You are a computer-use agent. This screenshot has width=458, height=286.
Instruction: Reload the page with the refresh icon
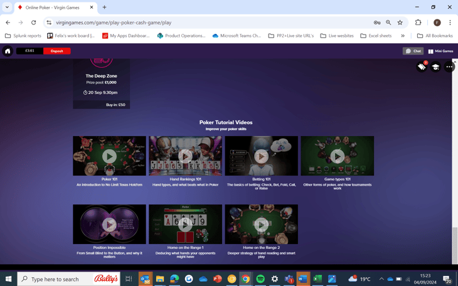(x=34, y=23)
